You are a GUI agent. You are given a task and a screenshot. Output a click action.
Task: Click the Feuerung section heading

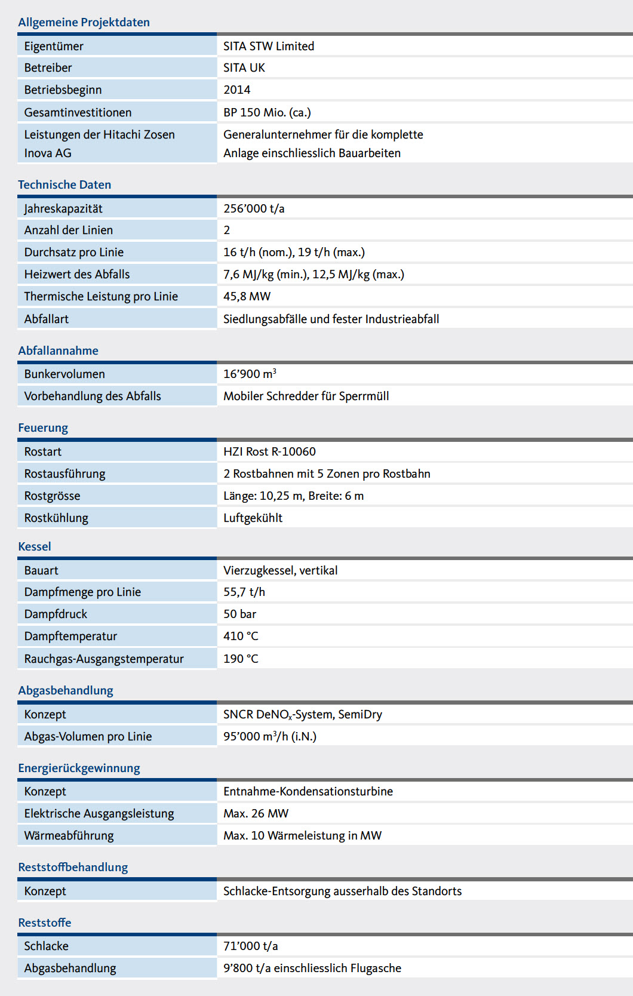43,428
